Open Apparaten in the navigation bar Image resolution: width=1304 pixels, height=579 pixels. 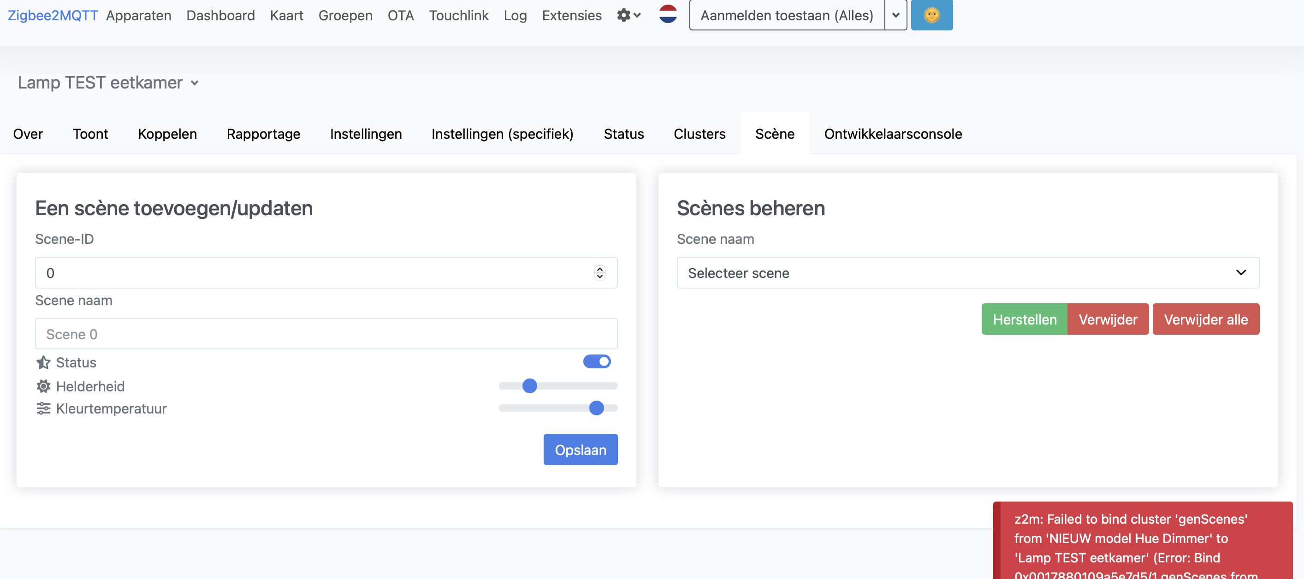(138, 15)
